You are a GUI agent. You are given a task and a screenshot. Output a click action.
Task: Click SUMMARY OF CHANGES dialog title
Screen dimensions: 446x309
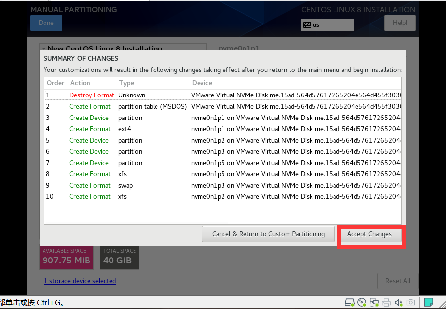pos(81,58)
